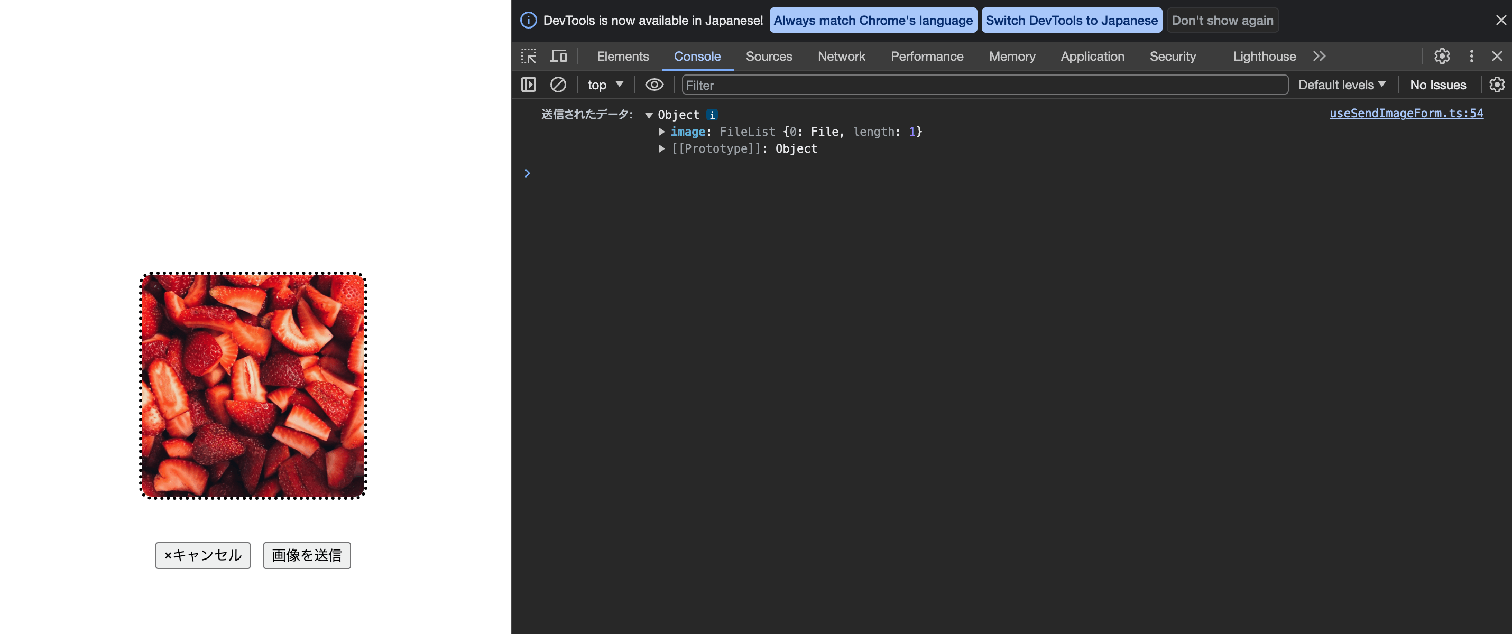Viewport: 1512px width, 634px height.
Task: Click the live expression eye icon
Action: point(654,85)
